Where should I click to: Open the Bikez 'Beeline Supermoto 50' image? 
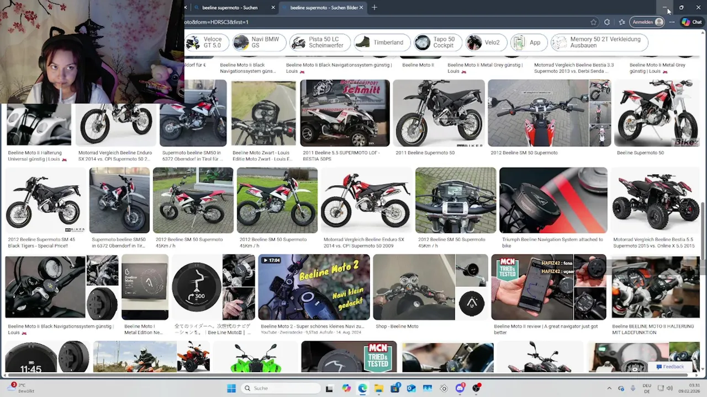point(657,113)
